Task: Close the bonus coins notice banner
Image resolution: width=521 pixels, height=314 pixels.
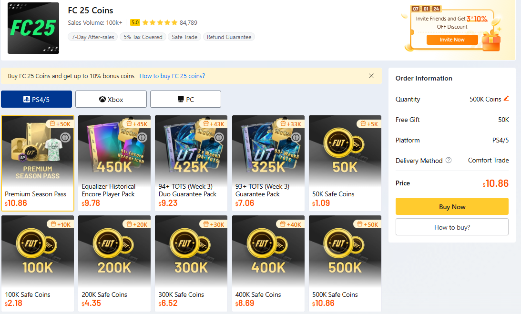Action: point(371,76)
